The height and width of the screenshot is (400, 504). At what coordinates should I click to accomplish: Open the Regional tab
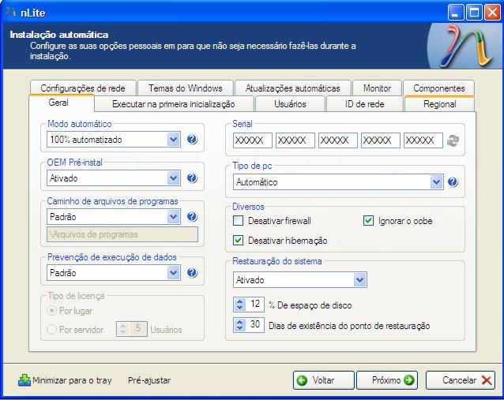pyautogui.click(x=439, y=104)
